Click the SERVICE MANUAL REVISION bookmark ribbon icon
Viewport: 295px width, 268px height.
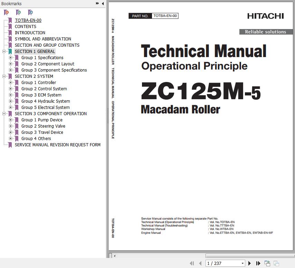10,145
